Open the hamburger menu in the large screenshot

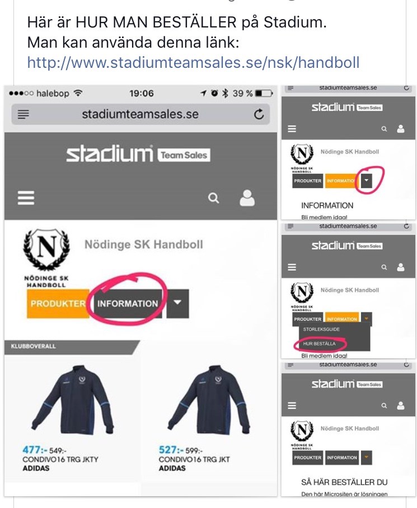pos(26,197)
